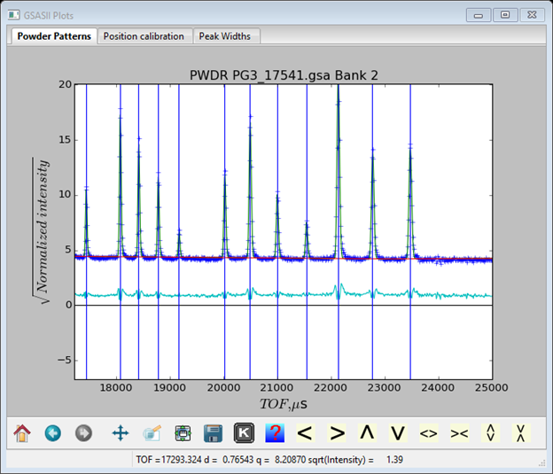This screenshot has height=474, width=553.
Task: Expand the plot vertically using outward arrows
Action: pos(490,433)
